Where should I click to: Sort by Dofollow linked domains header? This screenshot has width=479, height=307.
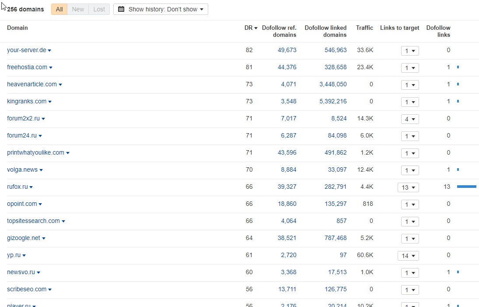coord(325,31)
